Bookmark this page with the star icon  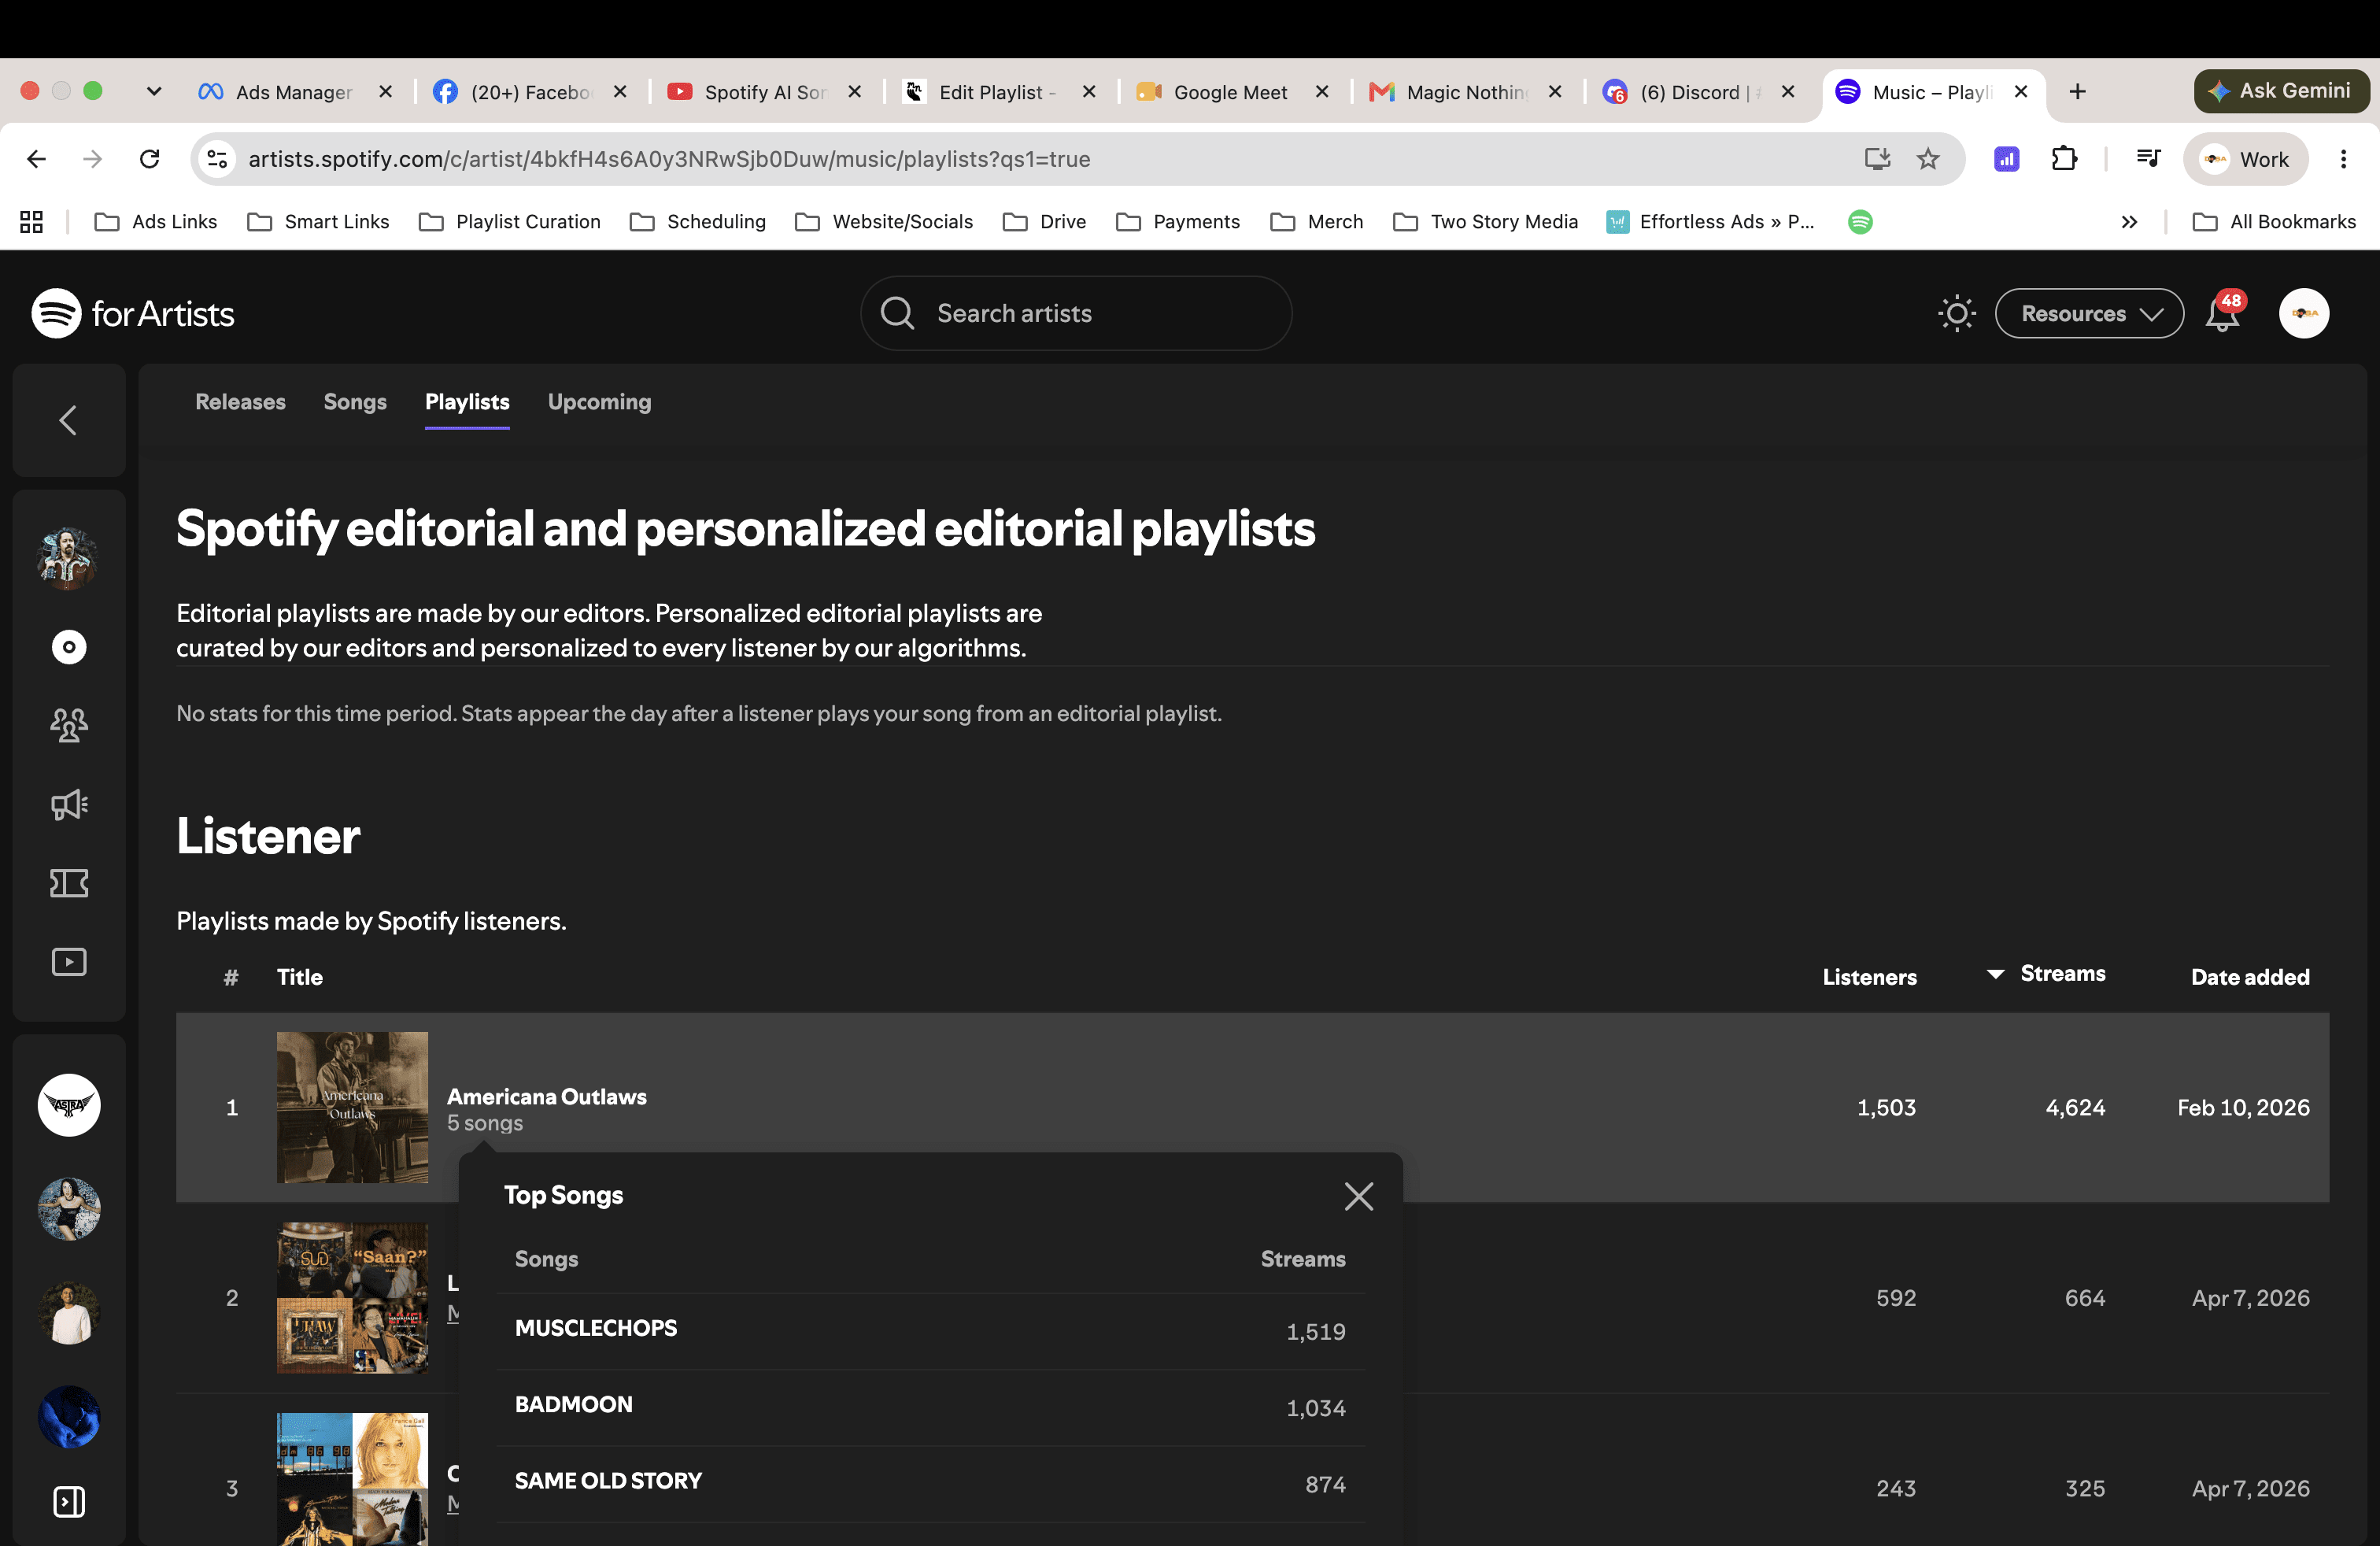point(1928,159)
